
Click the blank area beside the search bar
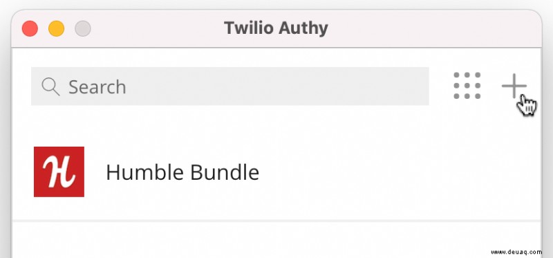441,86
